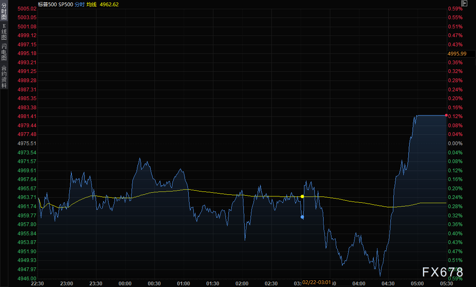Click the FX678 watermark logo
Viewport: 476px width, 287px height.
tap(442, 272)
